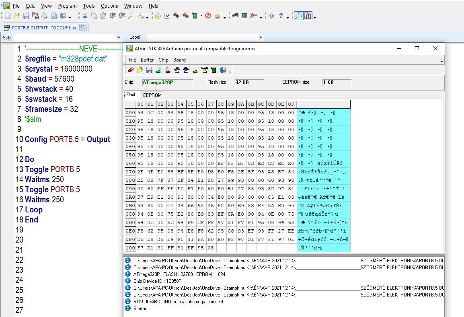Click the red reset chip icon
The height and width of the screenshot is (317, 464).
[x=167, y=70]
